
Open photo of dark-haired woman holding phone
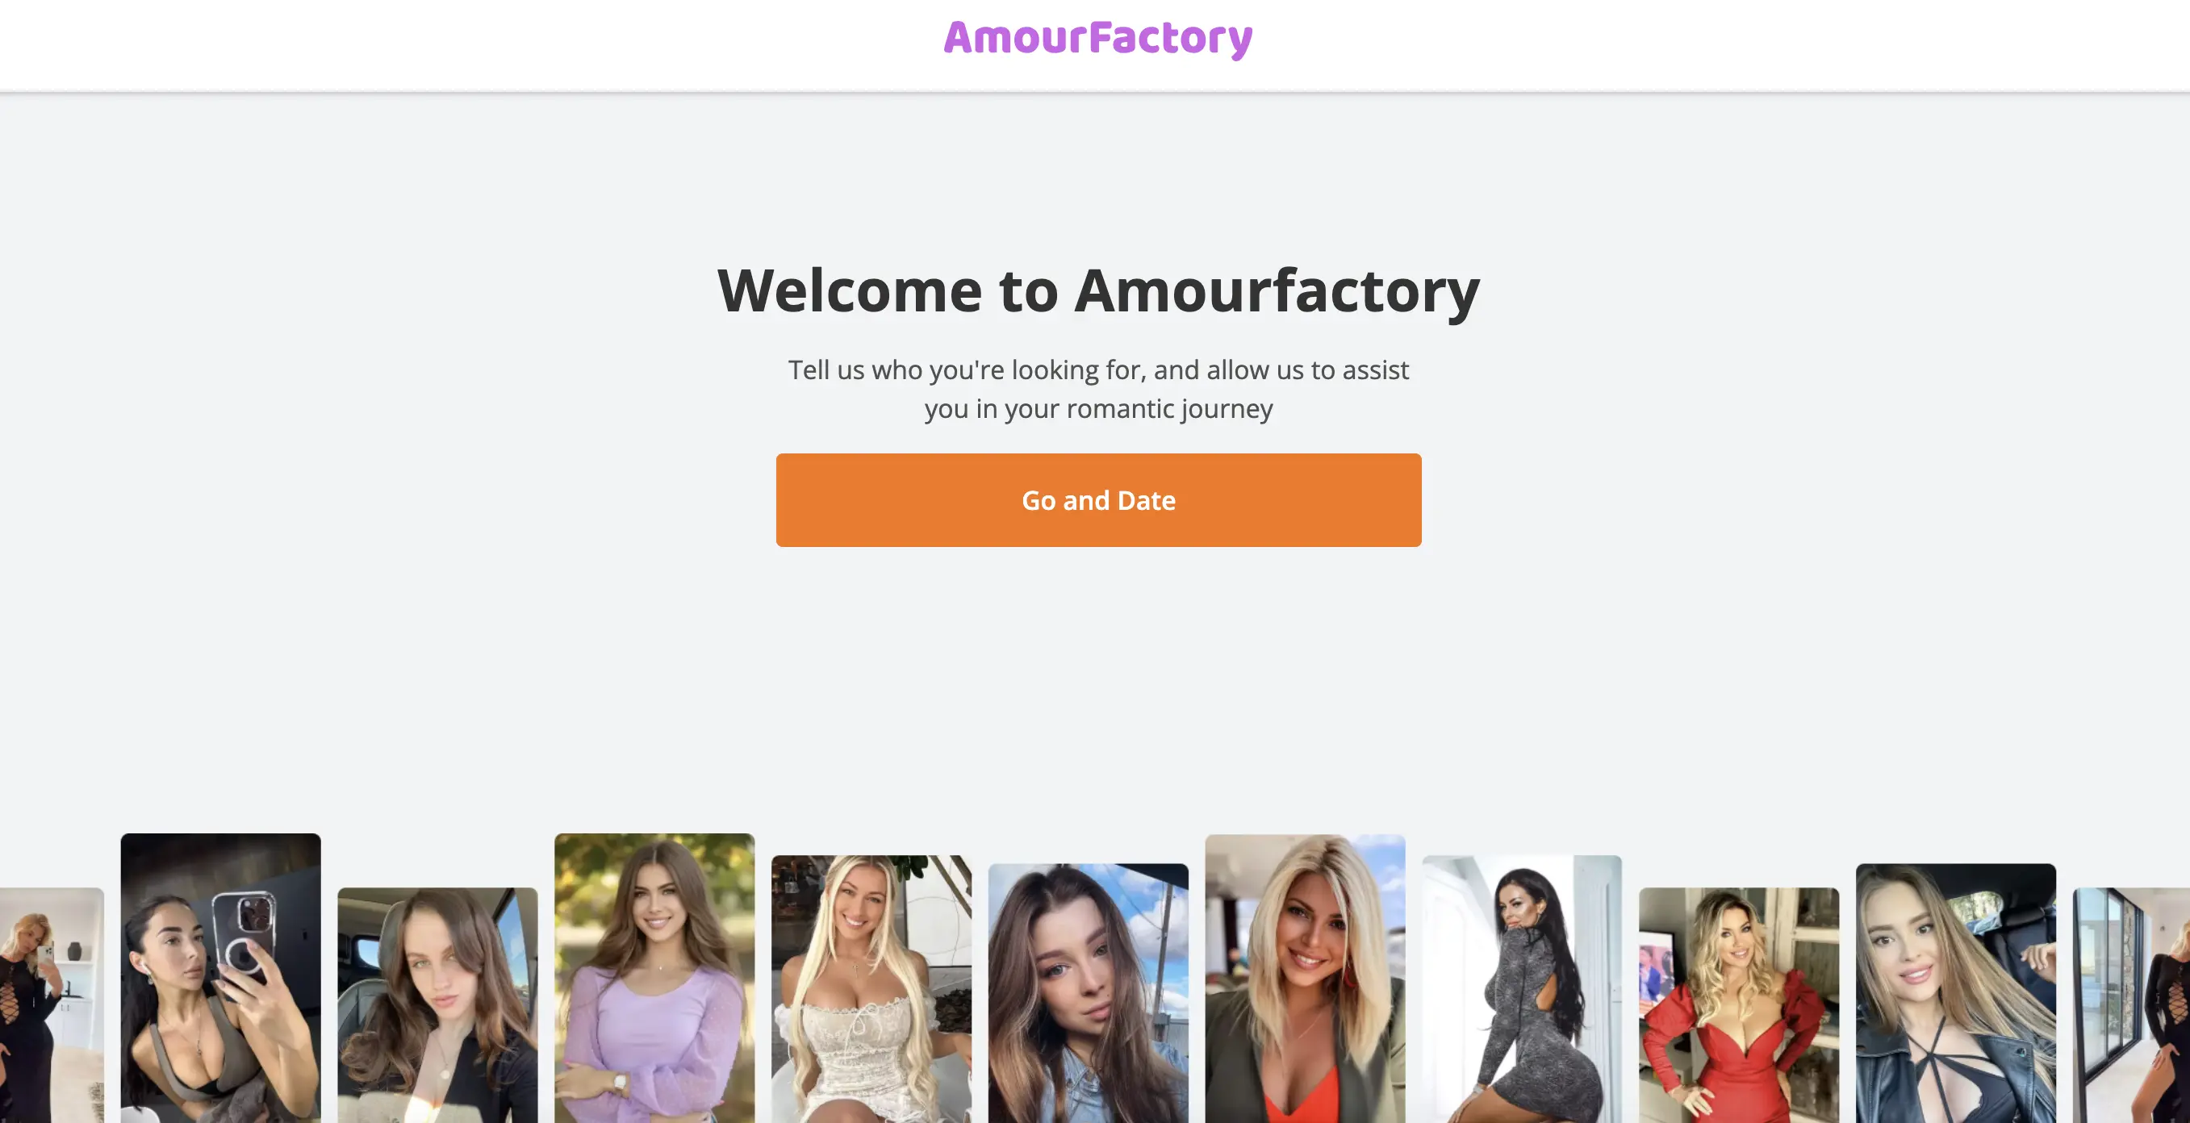[221, 978]
